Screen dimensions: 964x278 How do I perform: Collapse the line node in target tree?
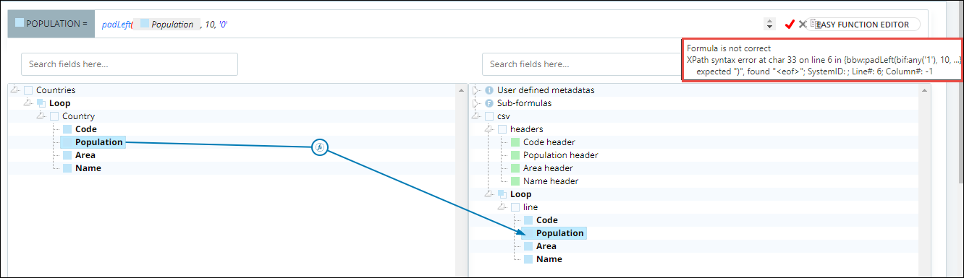[x=502, y=207]
